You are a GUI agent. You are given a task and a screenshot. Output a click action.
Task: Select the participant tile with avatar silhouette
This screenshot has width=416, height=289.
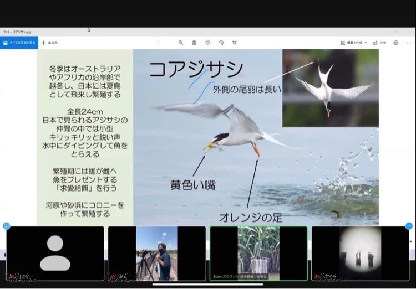coord(55,253)
